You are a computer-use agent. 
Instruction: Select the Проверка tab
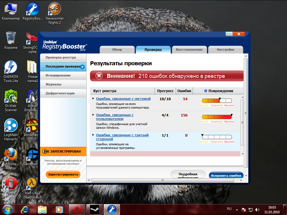(153, 50)
